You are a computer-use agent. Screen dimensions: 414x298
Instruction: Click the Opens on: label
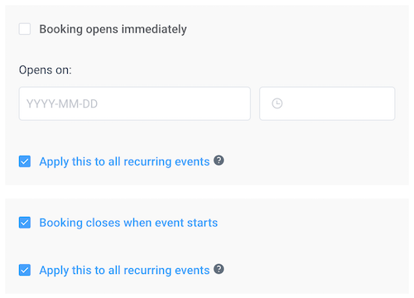(46, 70)
